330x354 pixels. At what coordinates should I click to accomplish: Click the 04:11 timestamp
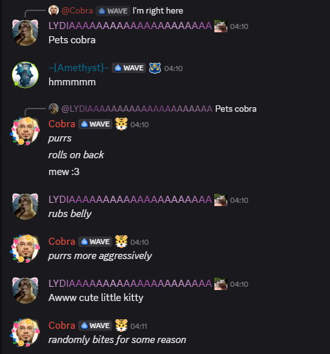[139, 326]
